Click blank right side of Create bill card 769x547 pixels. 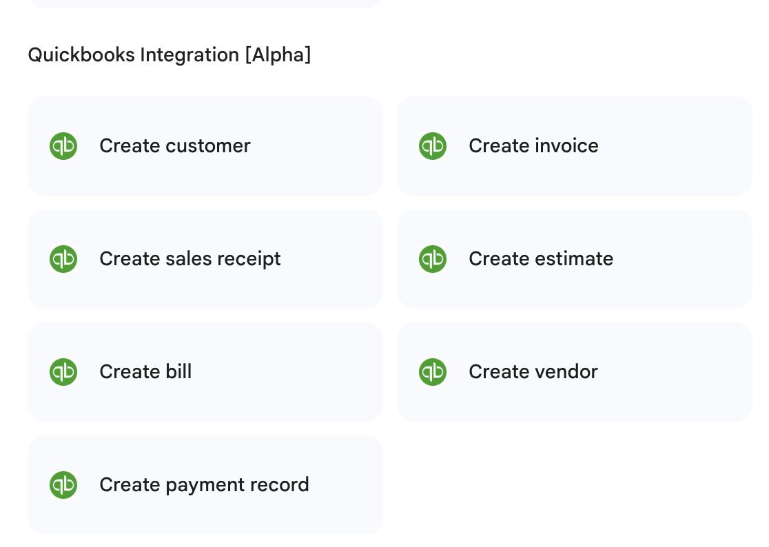click(310, 372)
